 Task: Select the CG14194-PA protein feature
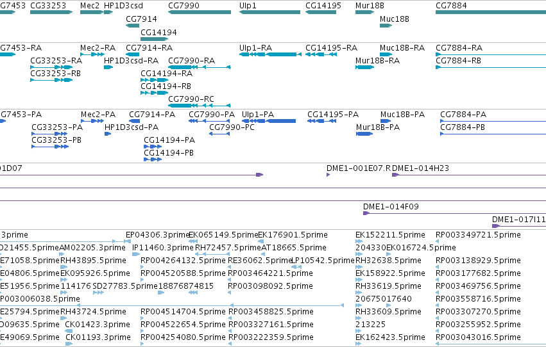153,147
